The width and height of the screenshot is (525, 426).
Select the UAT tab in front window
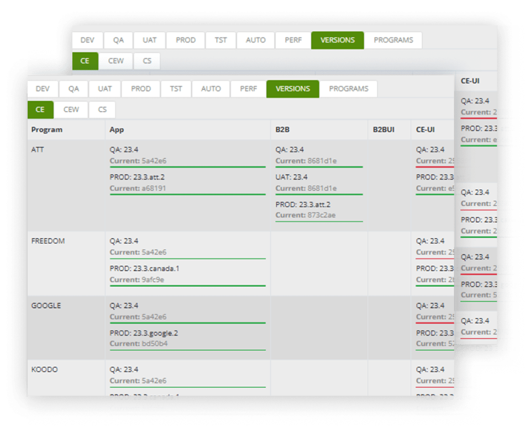tap(105, 89)
